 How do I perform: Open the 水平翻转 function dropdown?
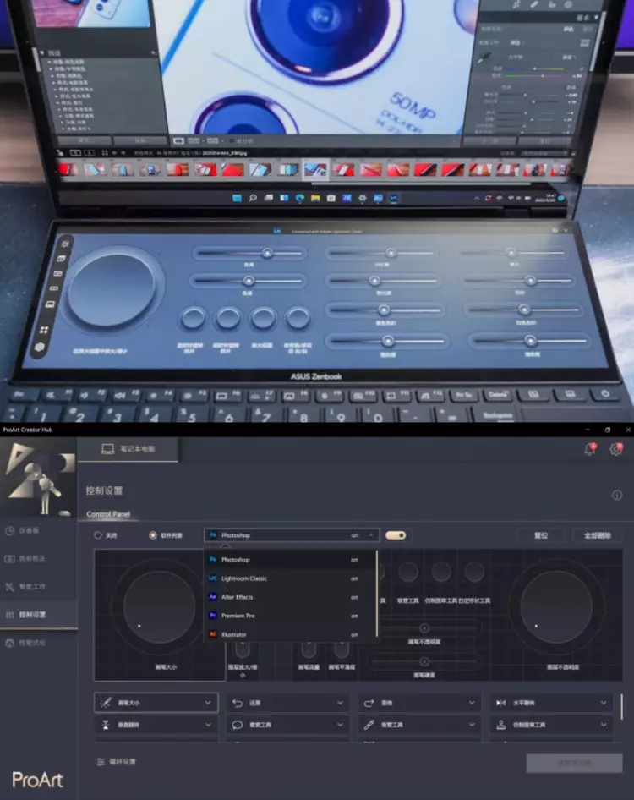(552, 703)
